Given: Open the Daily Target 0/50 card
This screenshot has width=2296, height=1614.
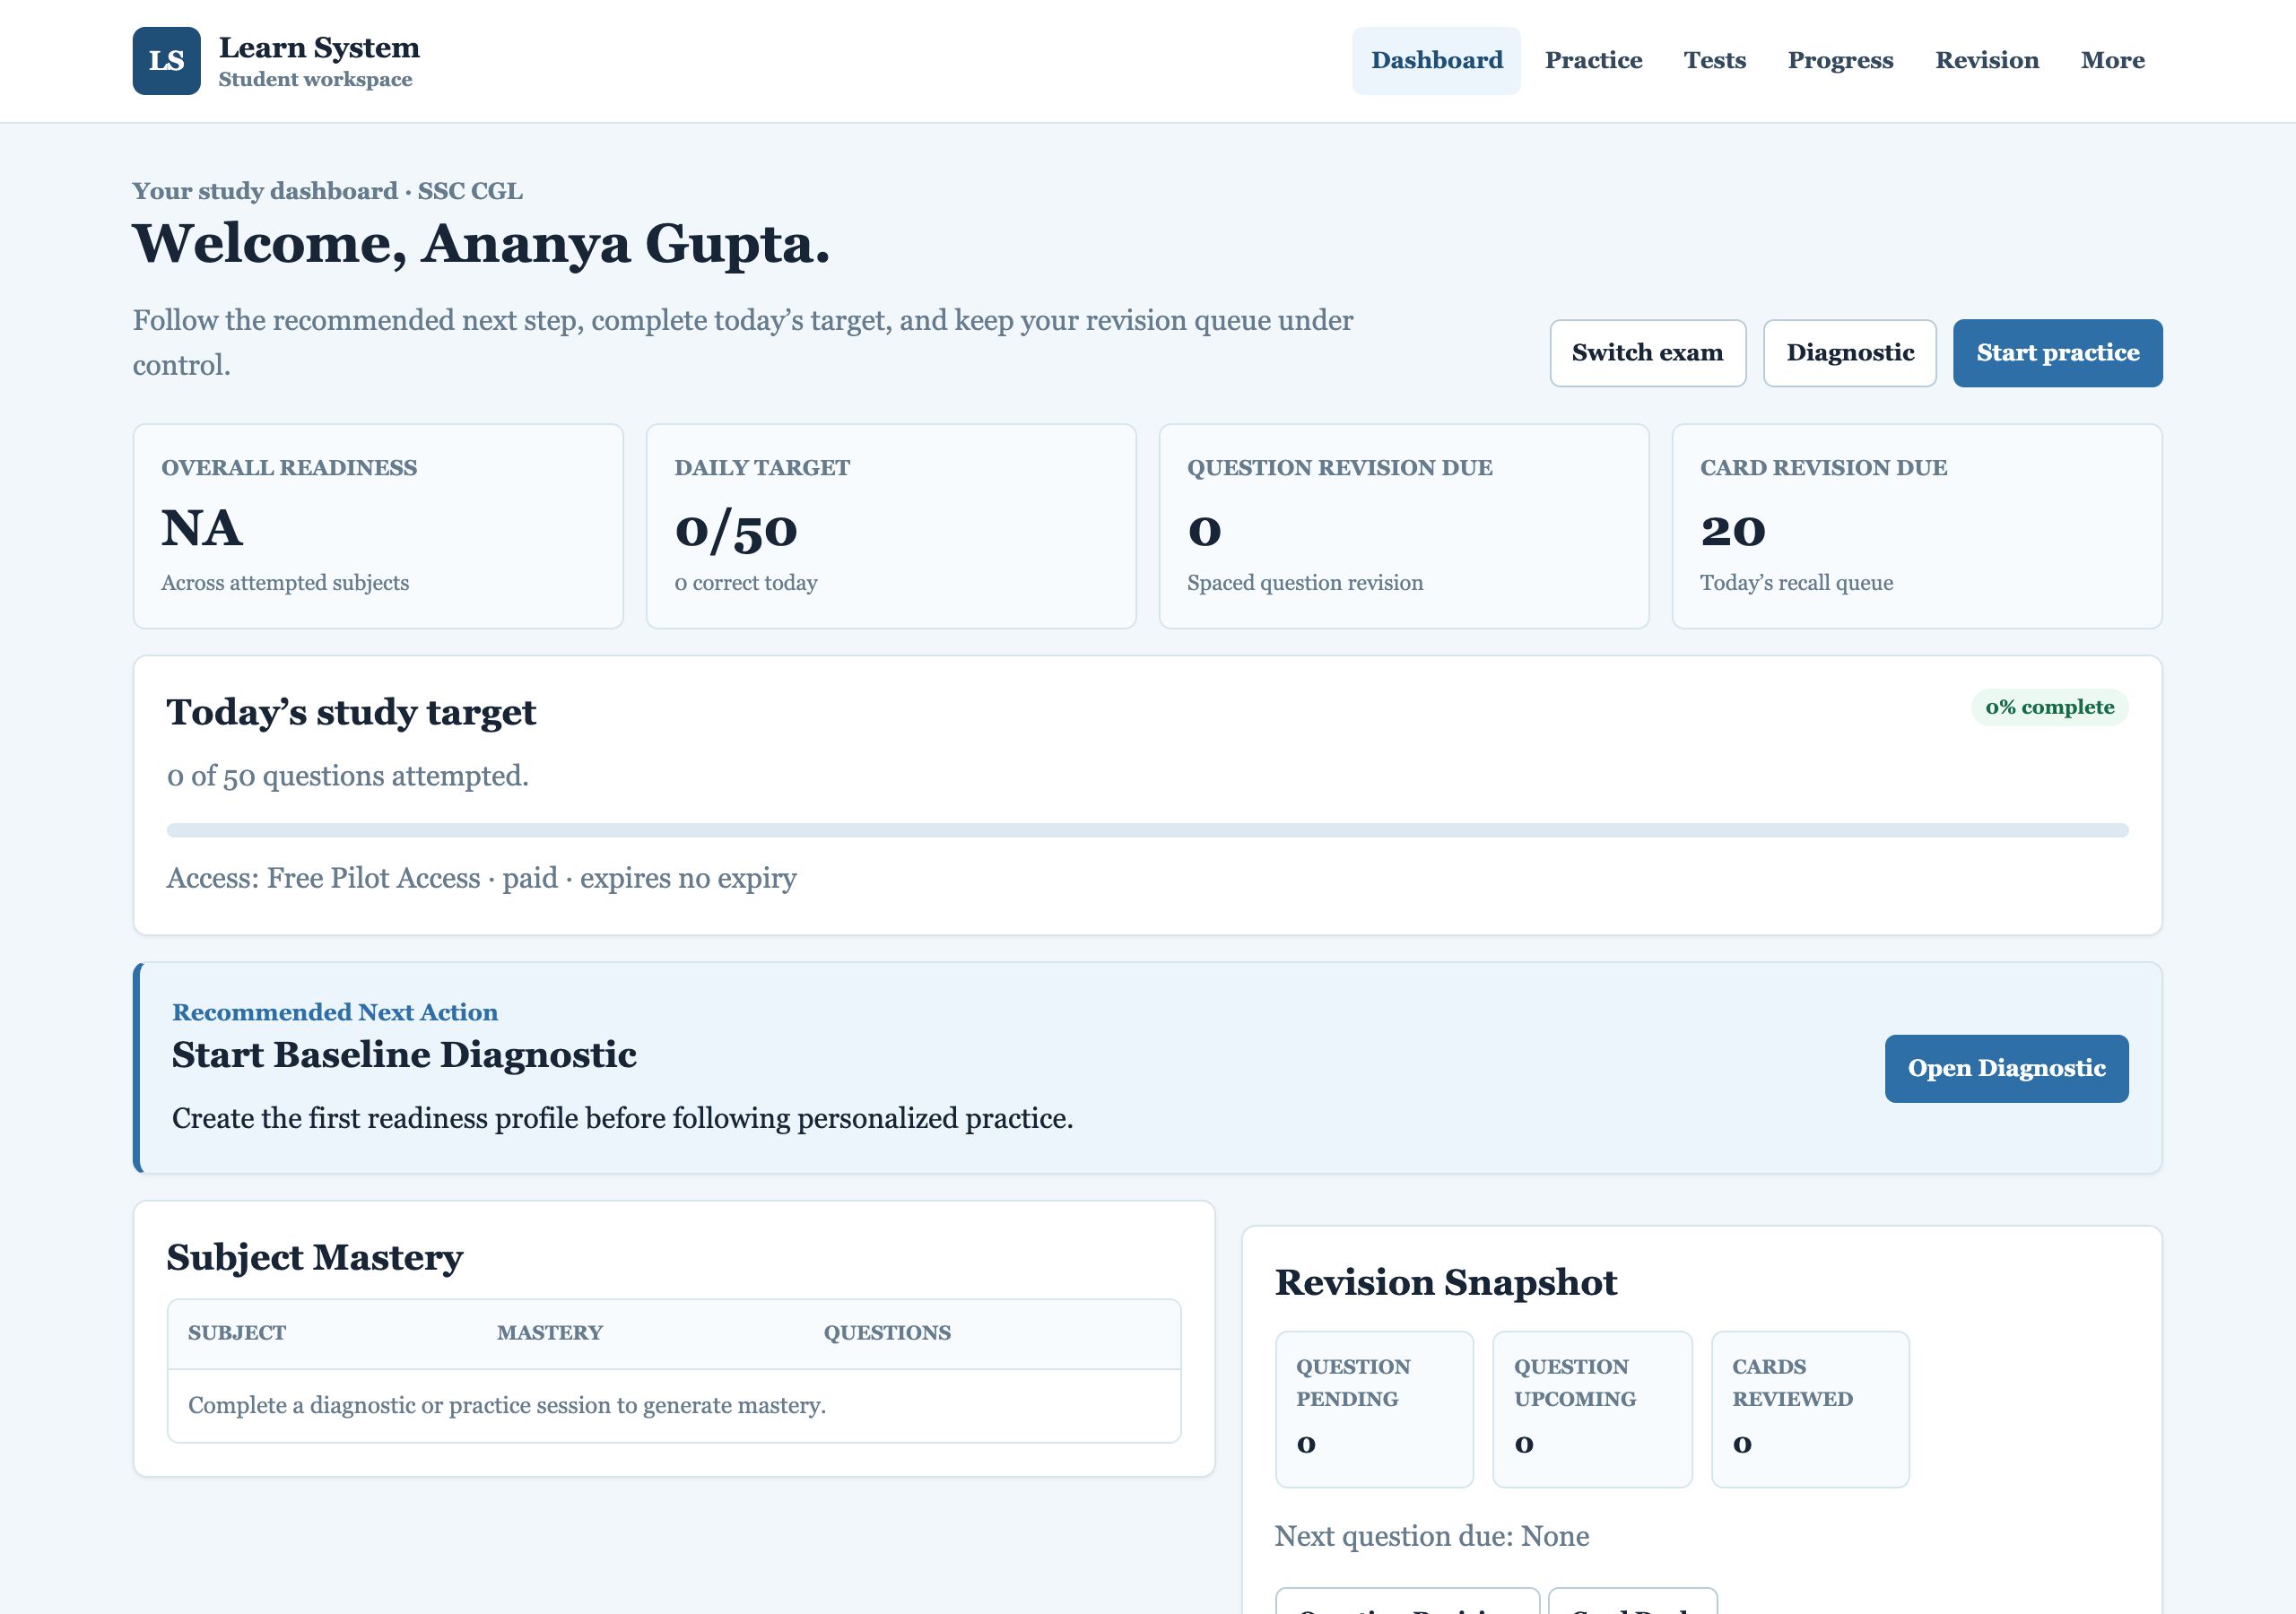Looking at the screenshot, I should [891, 526].
